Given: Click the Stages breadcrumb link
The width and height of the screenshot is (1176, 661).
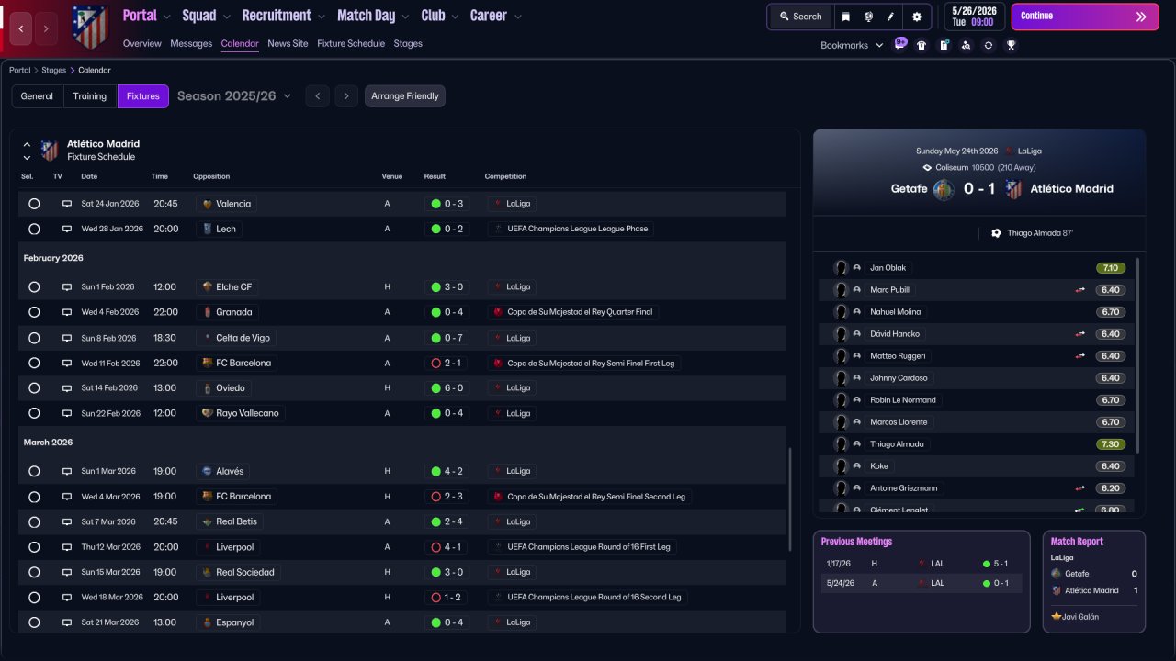Looking at the screenshot, I should click(x=54, y=70).
